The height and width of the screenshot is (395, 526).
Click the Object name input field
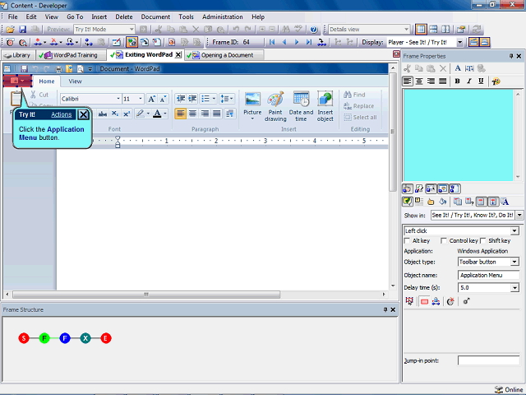point(488,275)
